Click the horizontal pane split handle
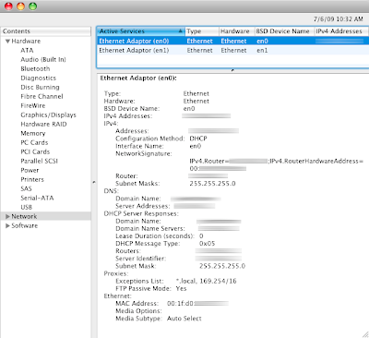 click(x=232, y=70)
